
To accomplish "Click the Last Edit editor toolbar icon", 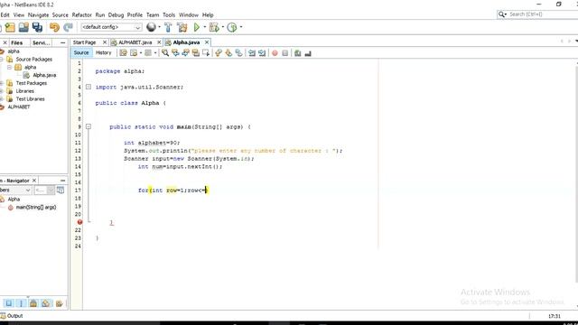I will point(123,53).
